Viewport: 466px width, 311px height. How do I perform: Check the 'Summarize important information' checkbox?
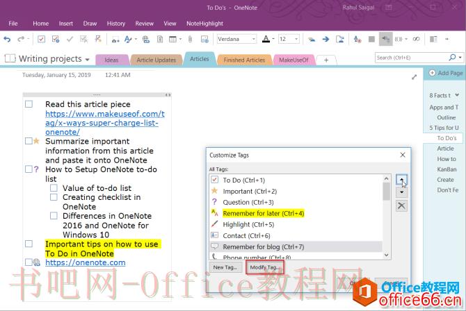click(29, 141)
